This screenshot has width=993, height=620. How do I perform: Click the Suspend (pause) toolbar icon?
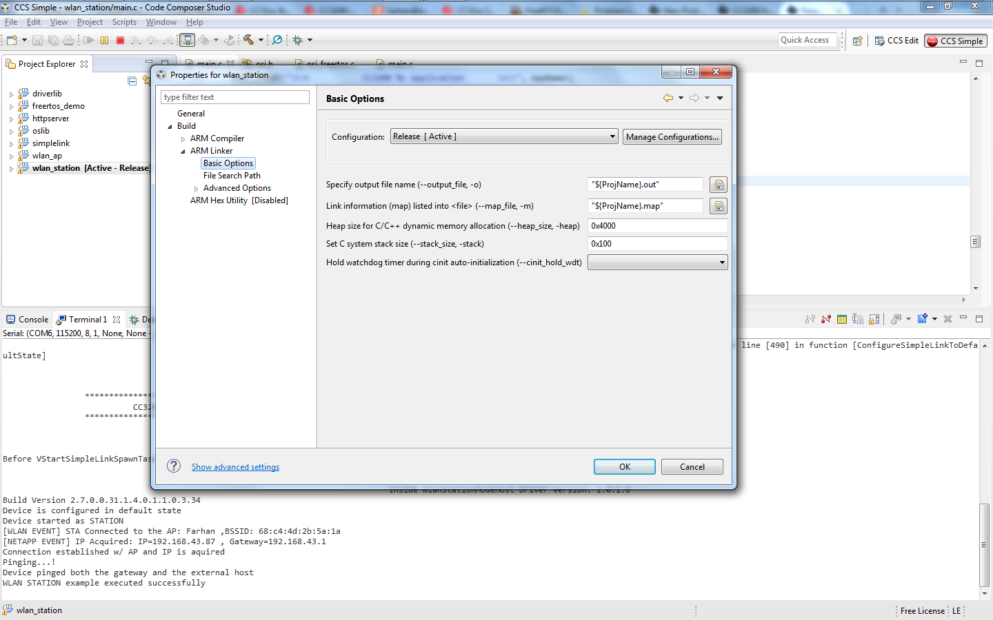(x=104, y=40)
